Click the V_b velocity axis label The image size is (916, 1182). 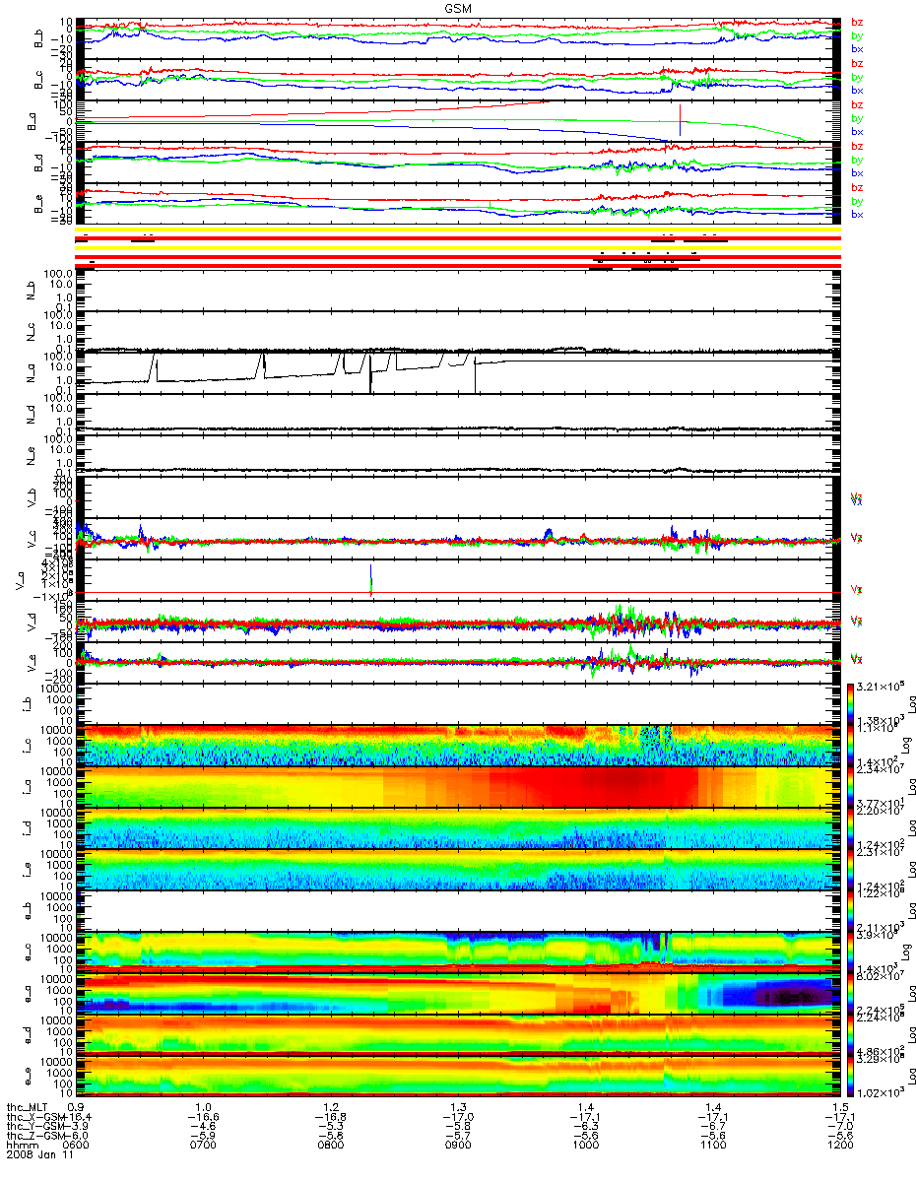[x=31, y=497]
